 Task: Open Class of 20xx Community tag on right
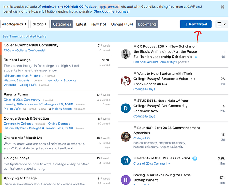tap(152, 164)
